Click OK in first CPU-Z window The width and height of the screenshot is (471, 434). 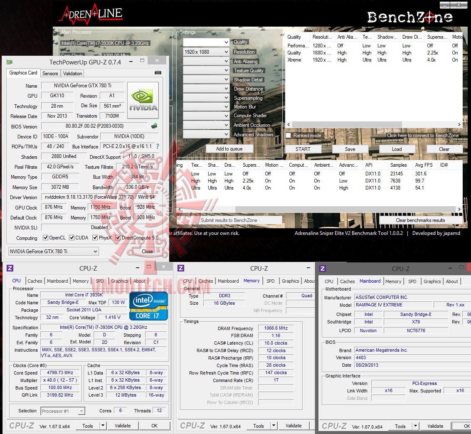click(154, 426)
